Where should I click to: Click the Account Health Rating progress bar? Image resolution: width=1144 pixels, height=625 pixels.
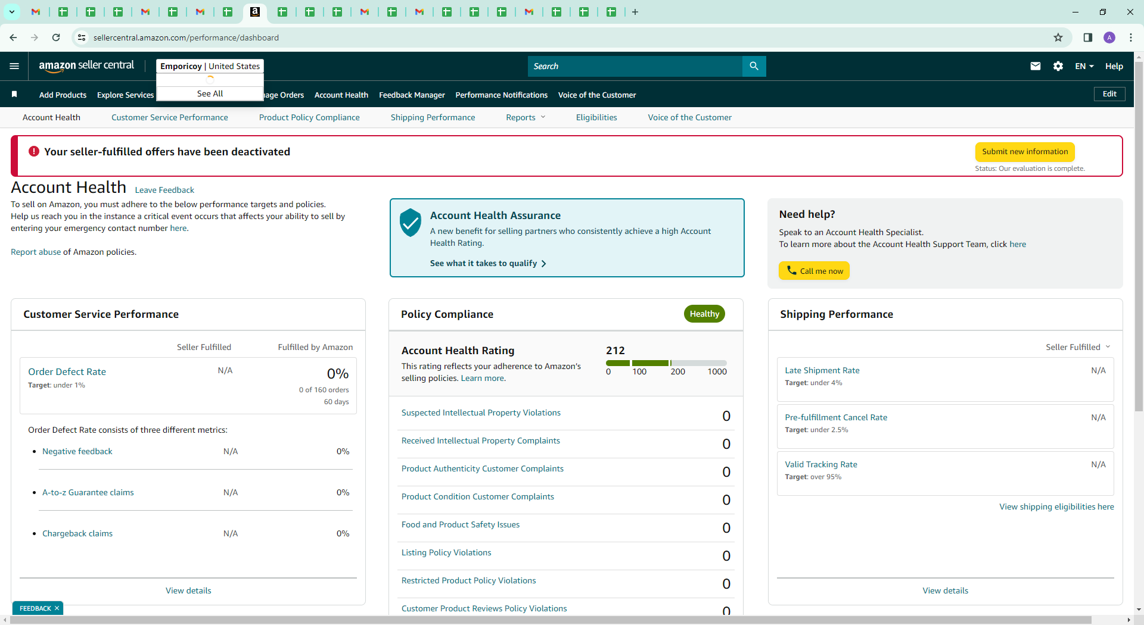point(666,362)
